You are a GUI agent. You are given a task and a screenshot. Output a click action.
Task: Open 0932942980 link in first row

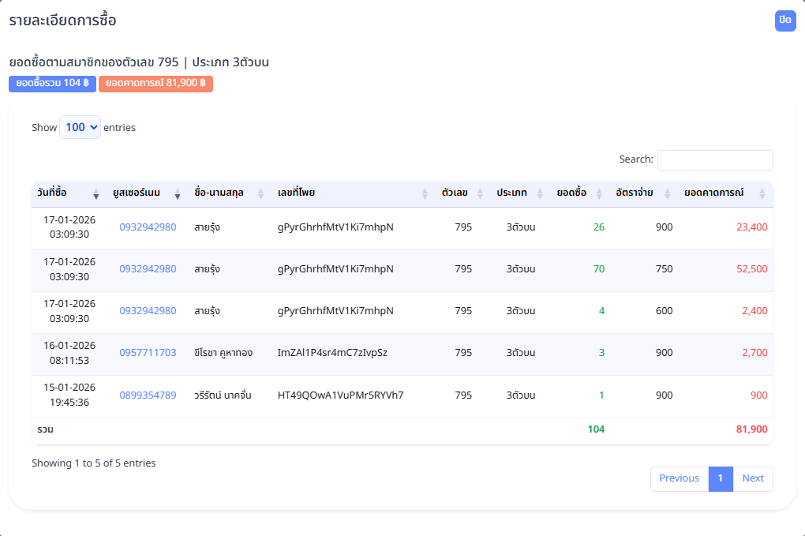148,227
